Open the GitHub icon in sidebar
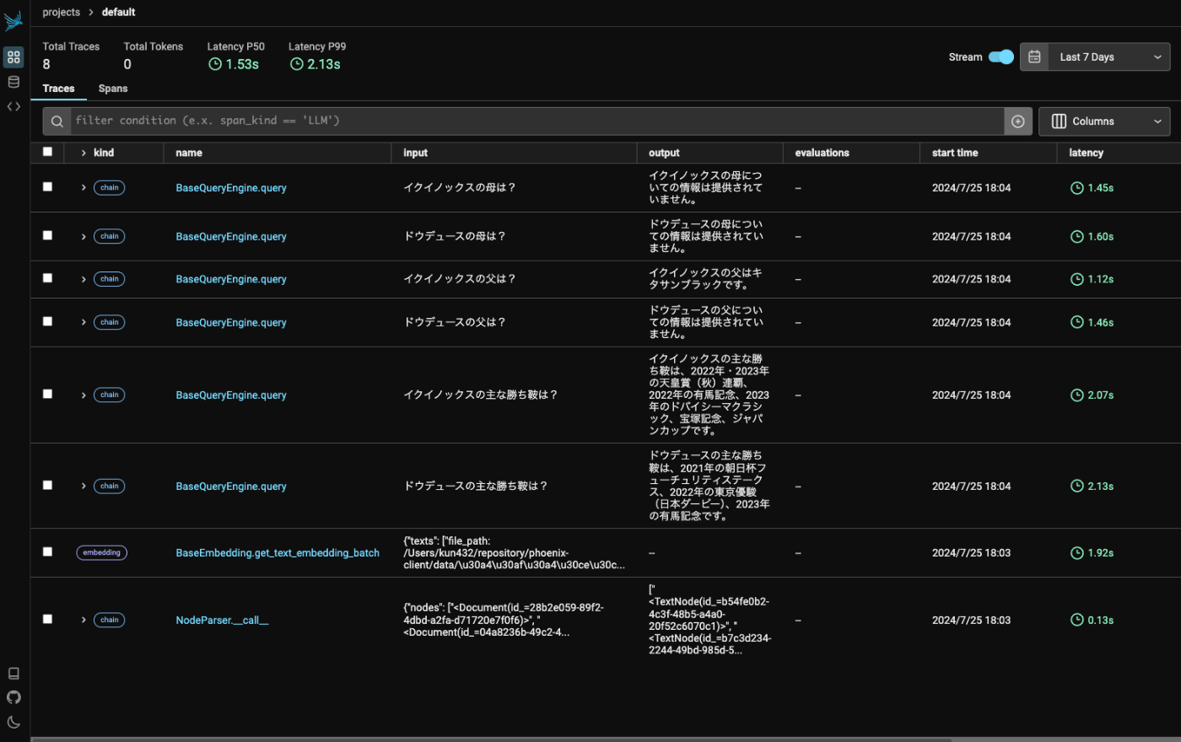1181x742 pixels. pos(13,697)
